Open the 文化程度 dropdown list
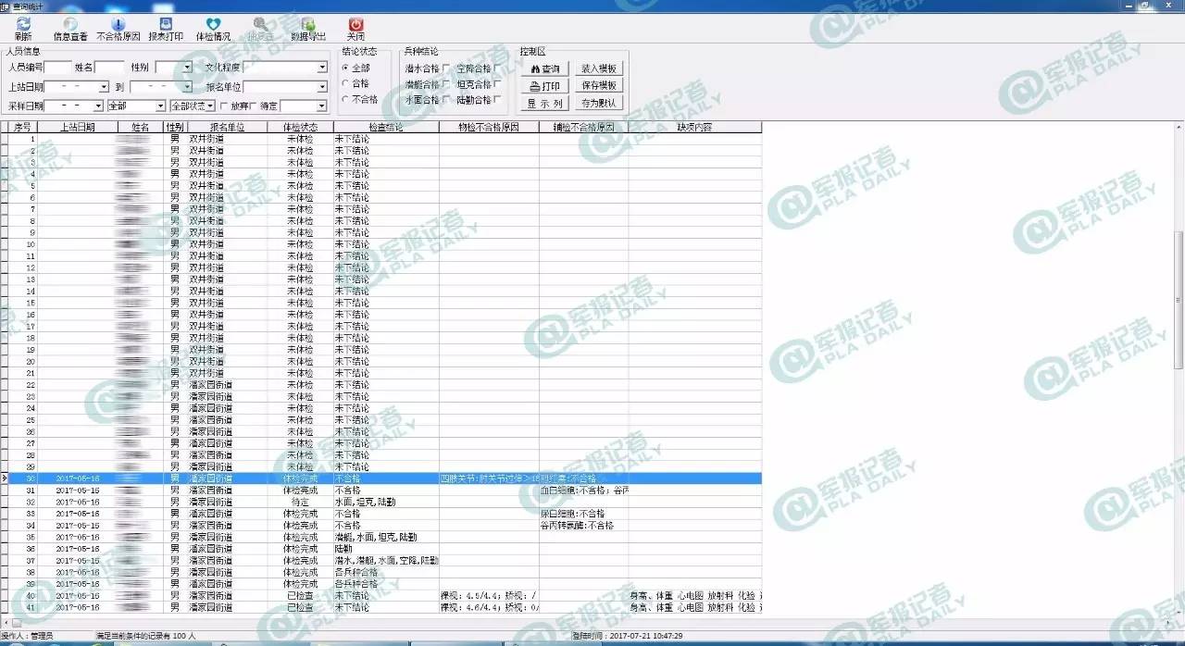The image size is (1185, 646). click(322, 68)
